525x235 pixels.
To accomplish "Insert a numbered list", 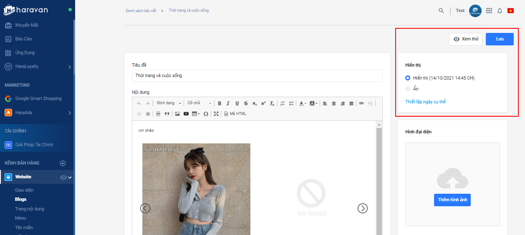I will click(283, 103).
